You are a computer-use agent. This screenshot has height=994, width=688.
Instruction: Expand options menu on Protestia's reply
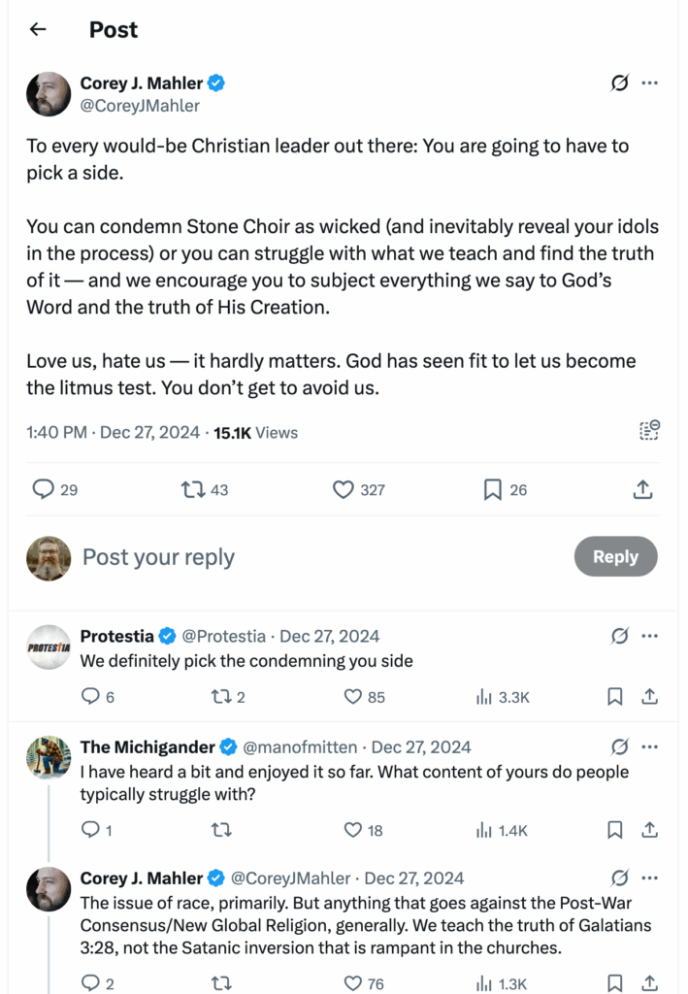[650, 636]
